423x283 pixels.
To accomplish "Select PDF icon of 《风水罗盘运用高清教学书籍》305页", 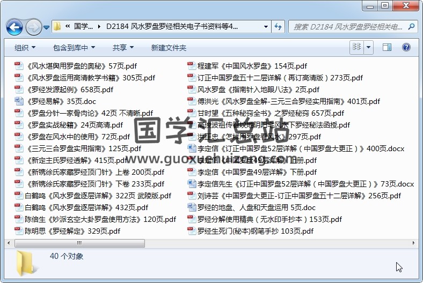I will [x=19, y=78].
